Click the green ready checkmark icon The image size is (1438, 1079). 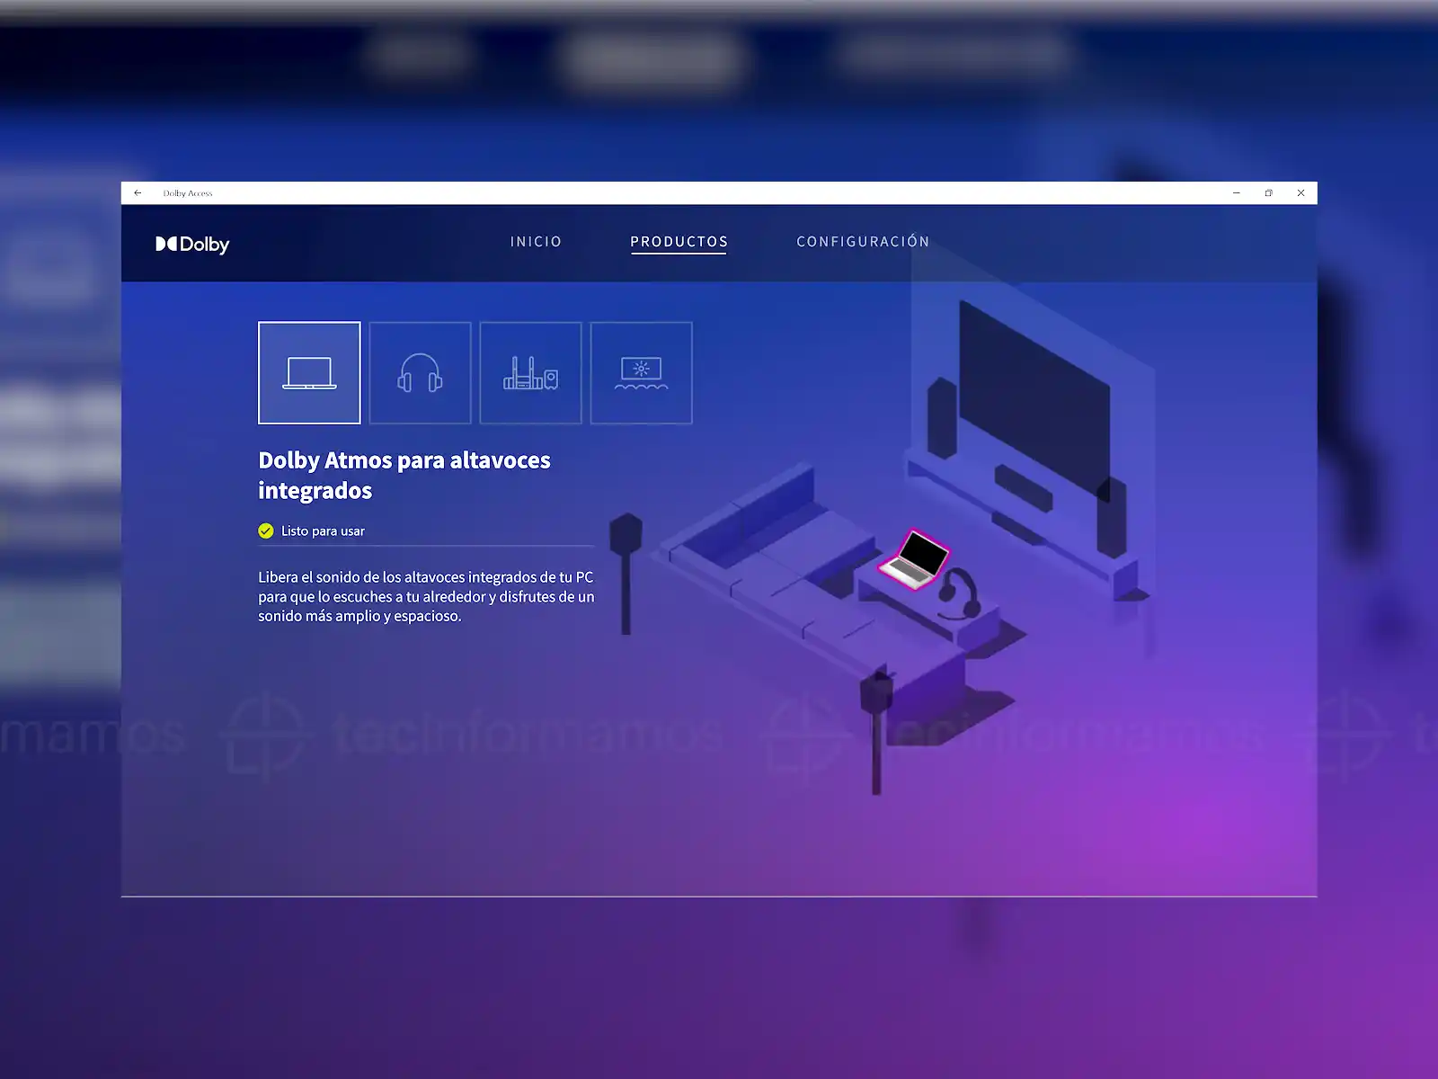pyautogui.click(x=266, y=531)
